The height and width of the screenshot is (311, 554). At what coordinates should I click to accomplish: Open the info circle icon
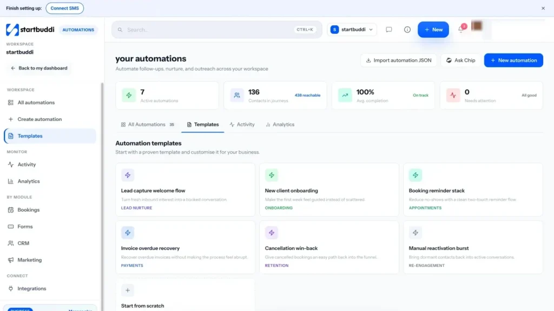click(x=407, y=30)
